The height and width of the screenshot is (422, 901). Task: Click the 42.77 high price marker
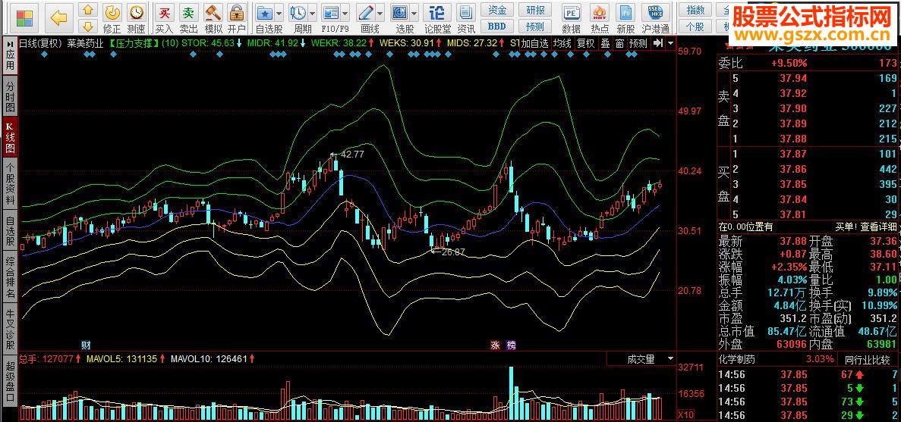(352, 154)
